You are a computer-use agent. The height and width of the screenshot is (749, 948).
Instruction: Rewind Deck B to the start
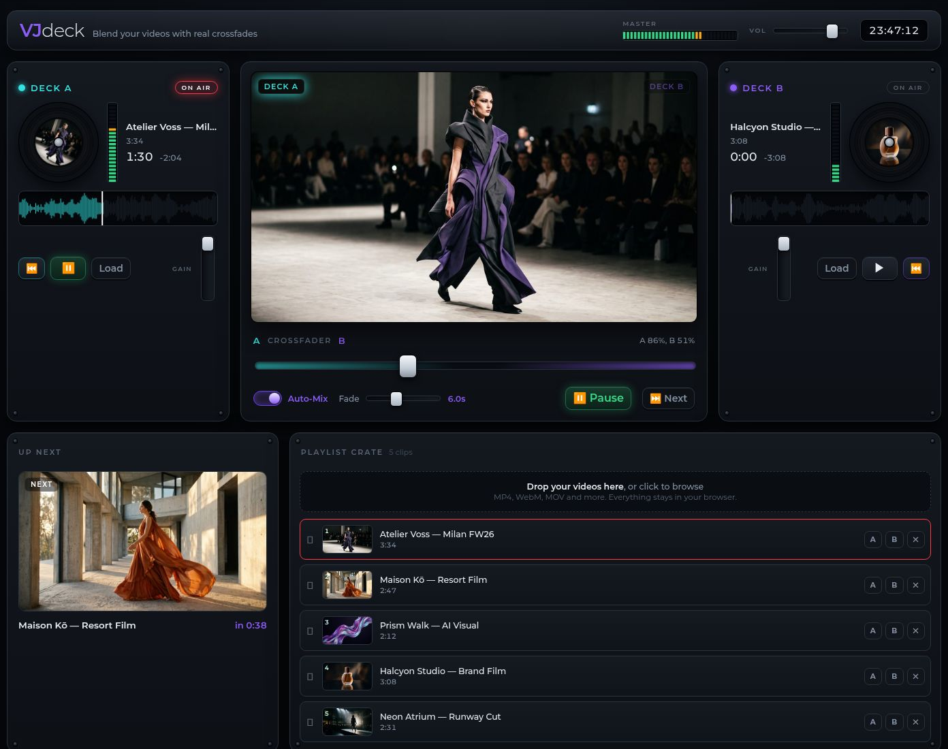click(916, 268)
